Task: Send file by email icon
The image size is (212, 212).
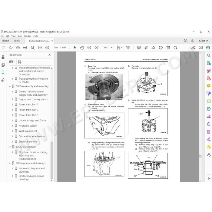Action: tap(201, 48)
